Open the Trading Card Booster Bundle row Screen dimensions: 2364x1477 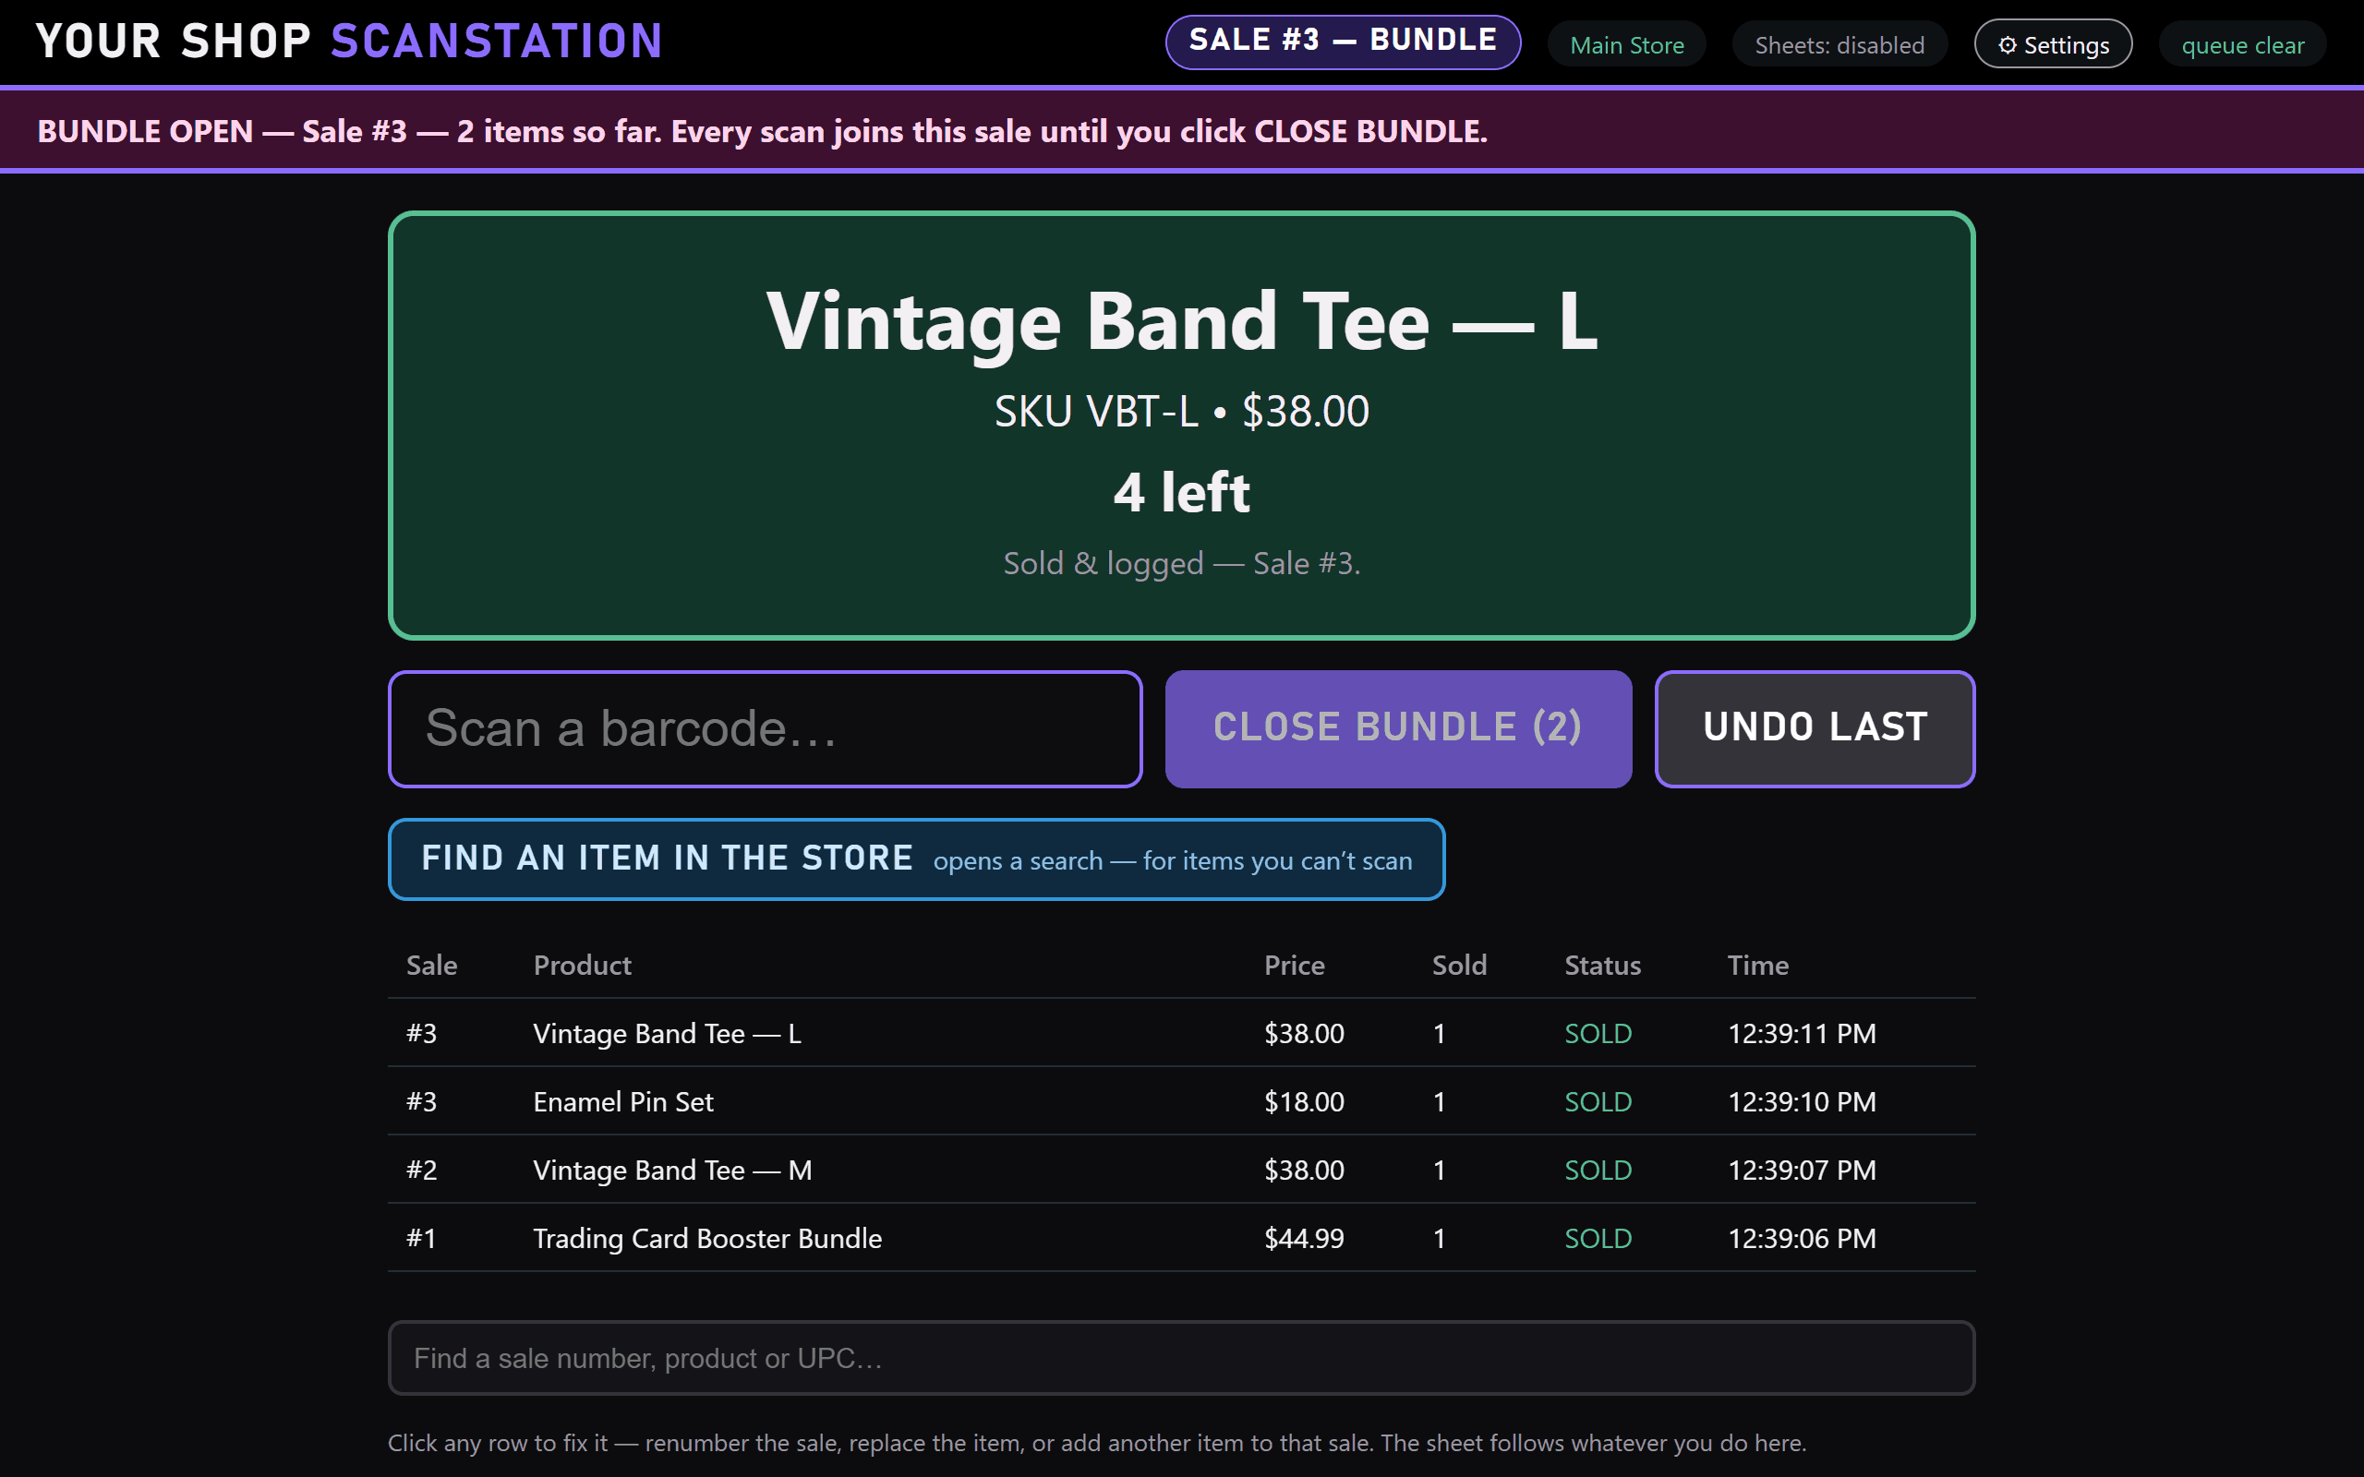[1181, 1238]
